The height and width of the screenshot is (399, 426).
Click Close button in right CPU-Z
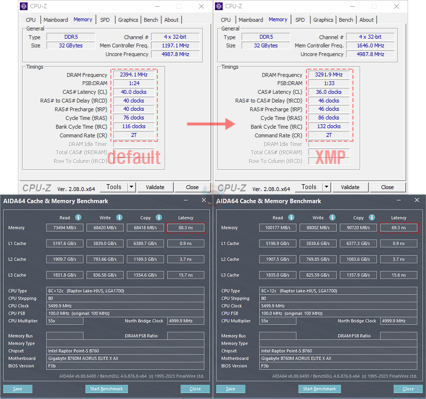387,187
